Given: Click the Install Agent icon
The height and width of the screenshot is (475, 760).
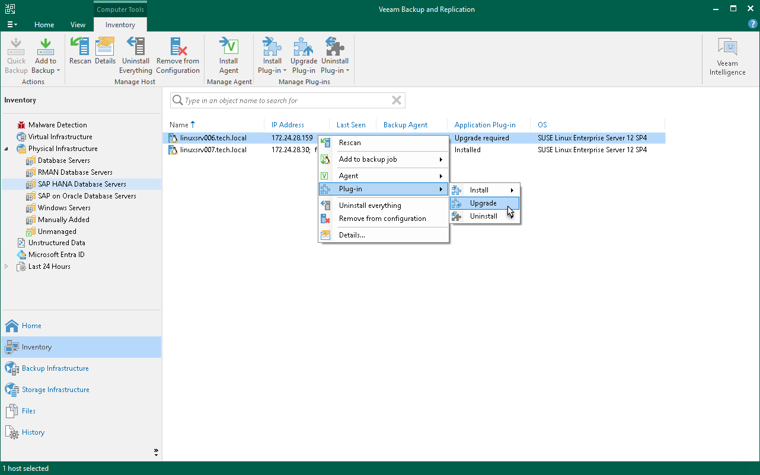Looking at the screenshot, I should 229,56.
